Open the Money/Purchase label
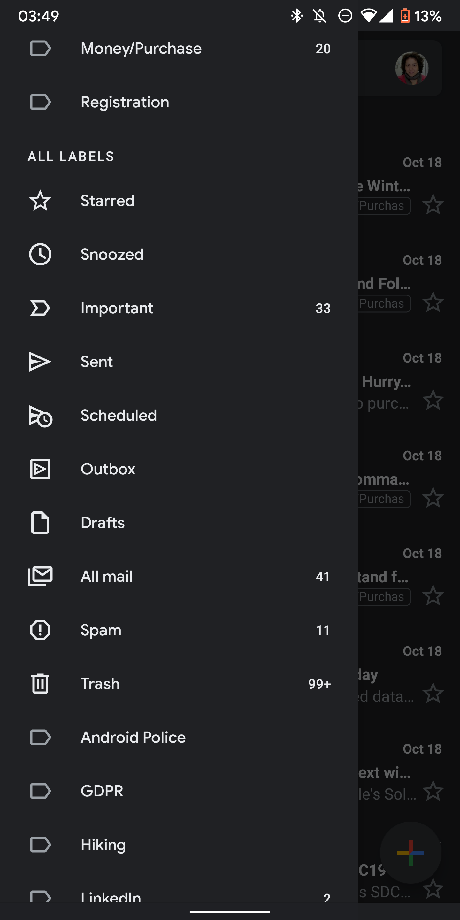This screenshot has width=460, height=920. pyautogui.click(x=141, y=49)
